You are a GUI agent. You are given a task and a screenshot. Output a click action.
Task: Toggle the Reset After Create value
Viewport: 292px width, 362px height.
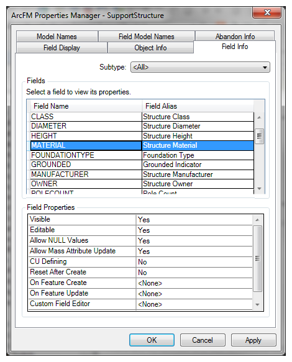point(194,273)
